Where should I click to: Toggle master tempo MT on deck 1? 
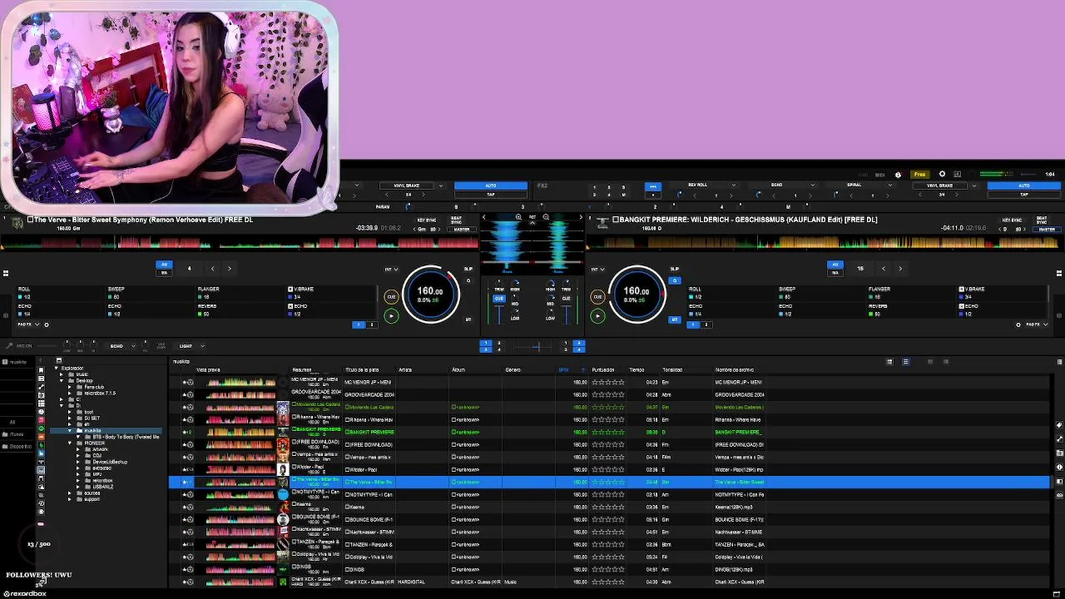(x=468, y=319)
